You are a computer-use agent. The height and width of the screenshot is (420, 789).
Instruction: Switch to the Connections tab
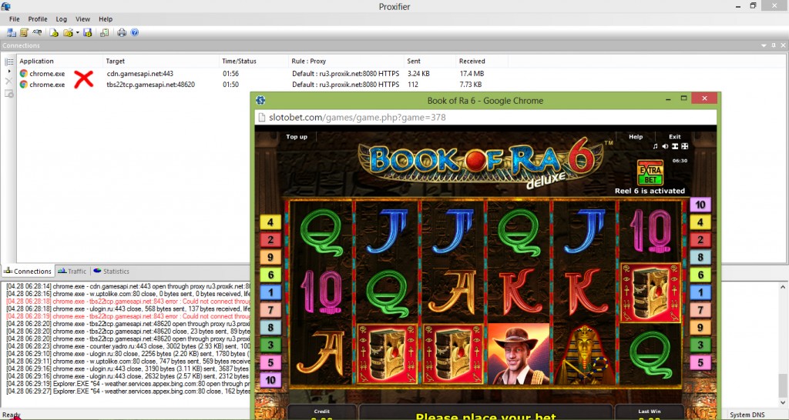coord(28,272)
